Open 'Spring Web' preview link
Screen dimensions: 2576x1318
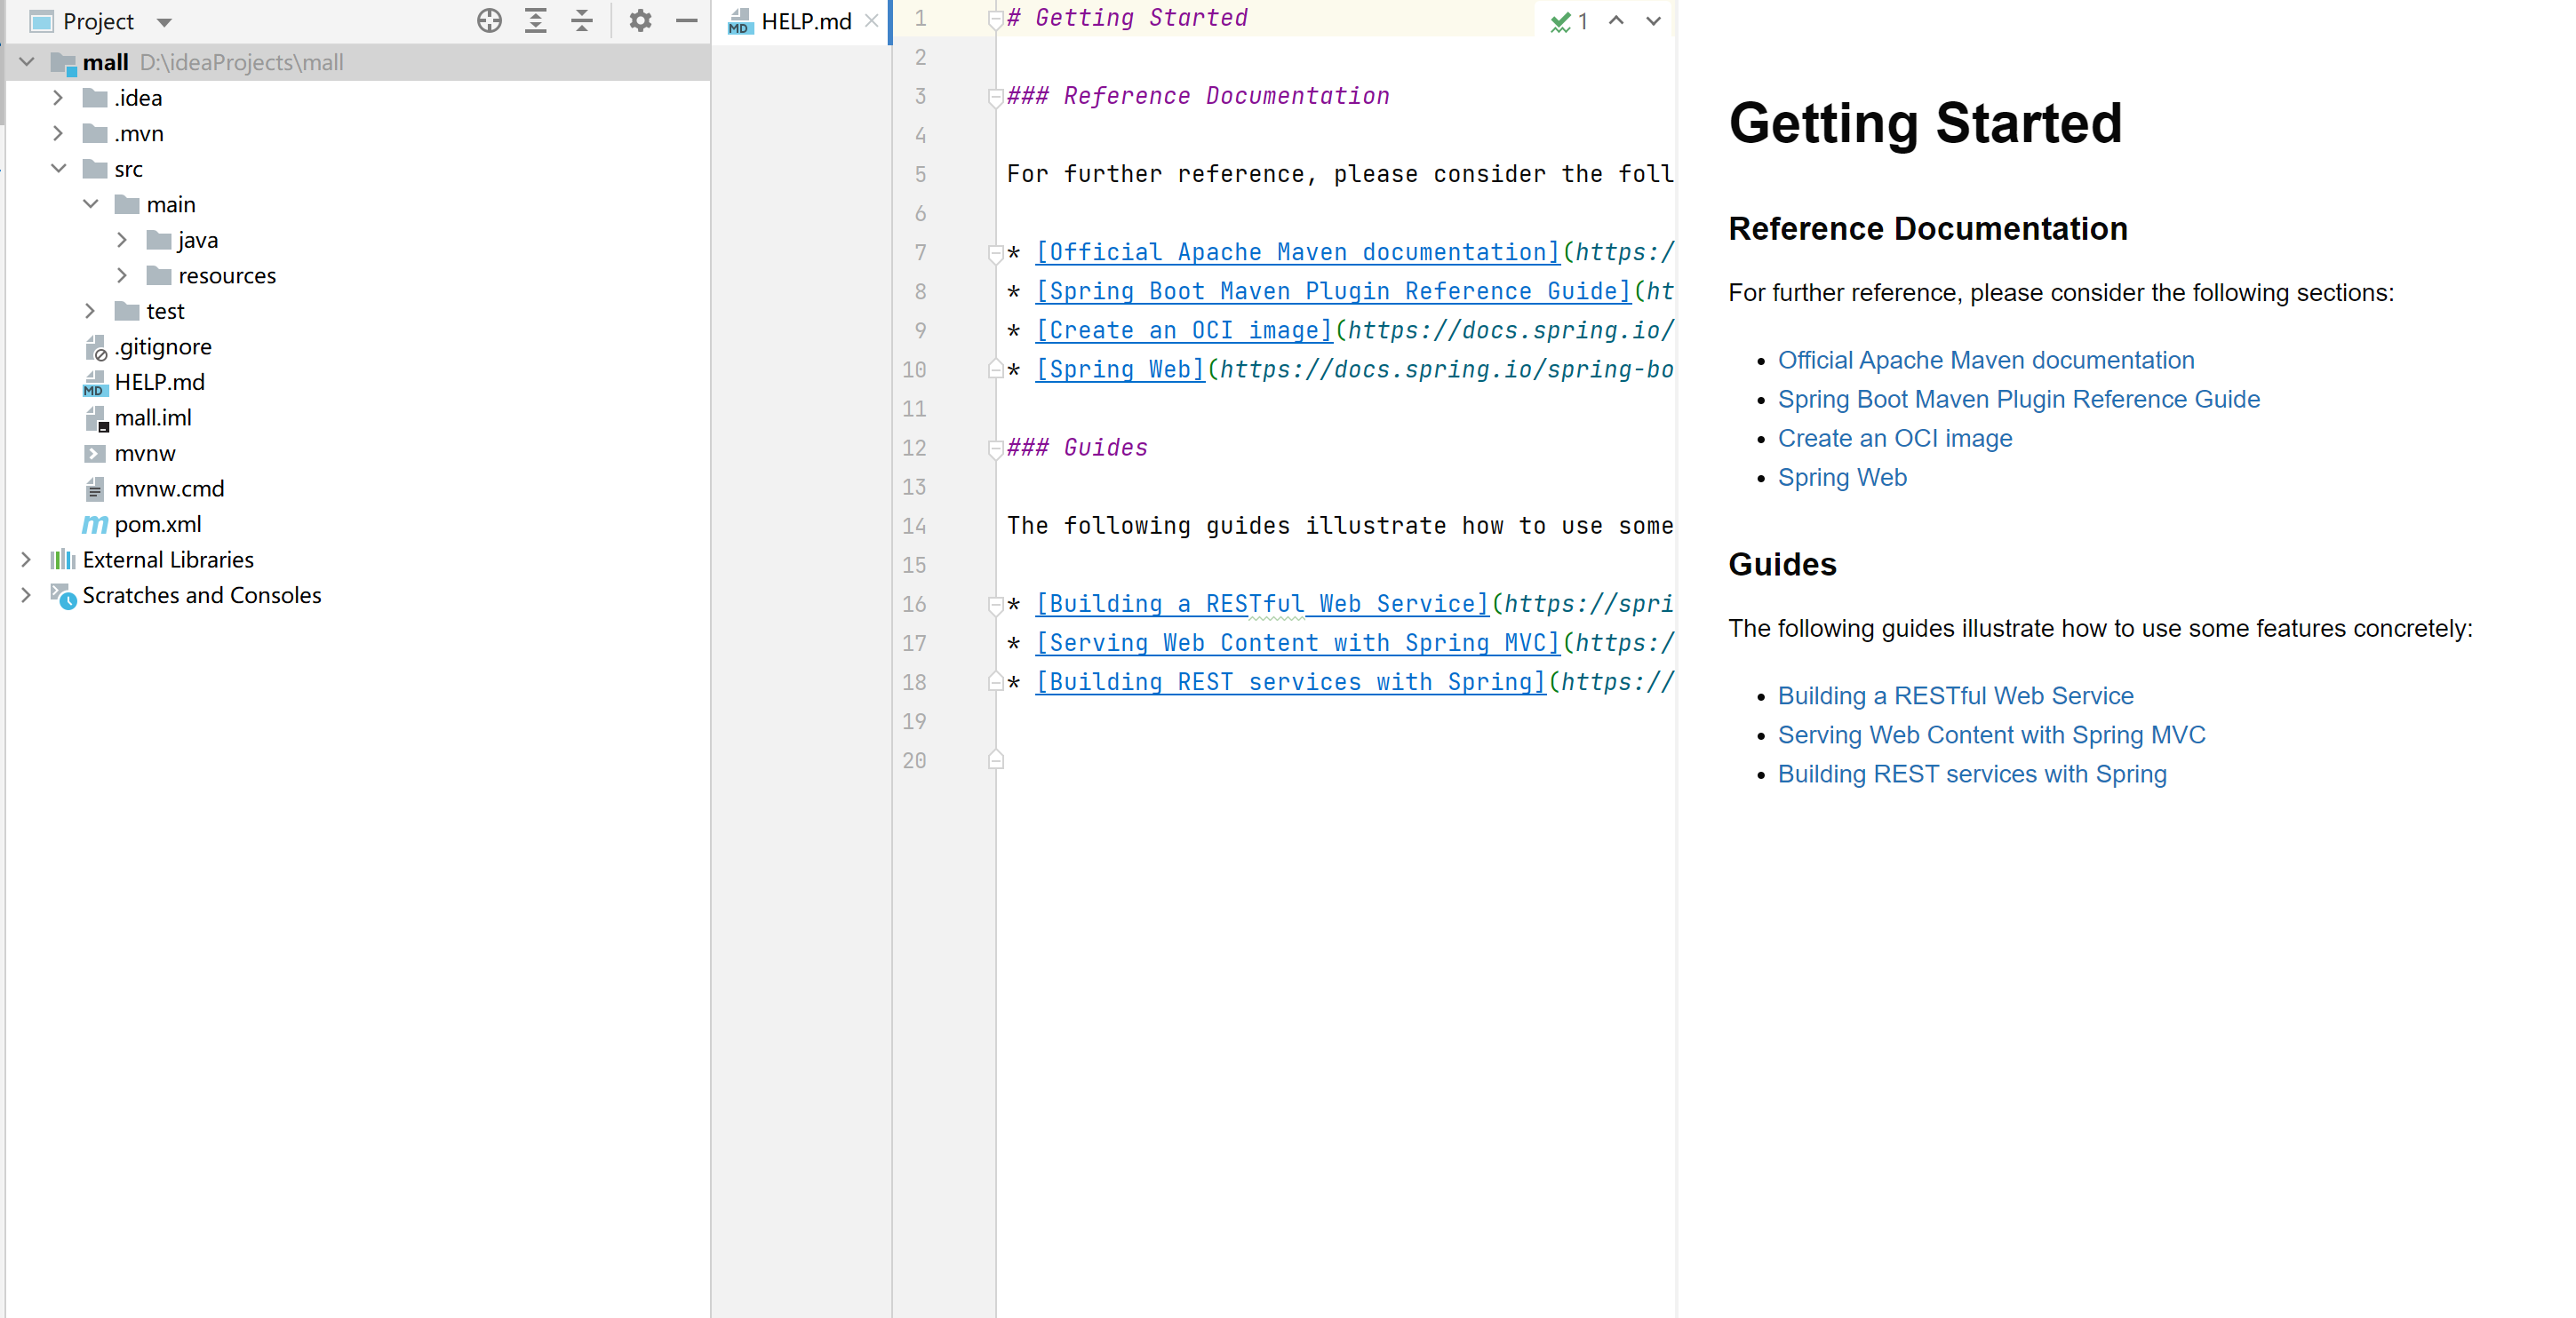point(1841,477)
